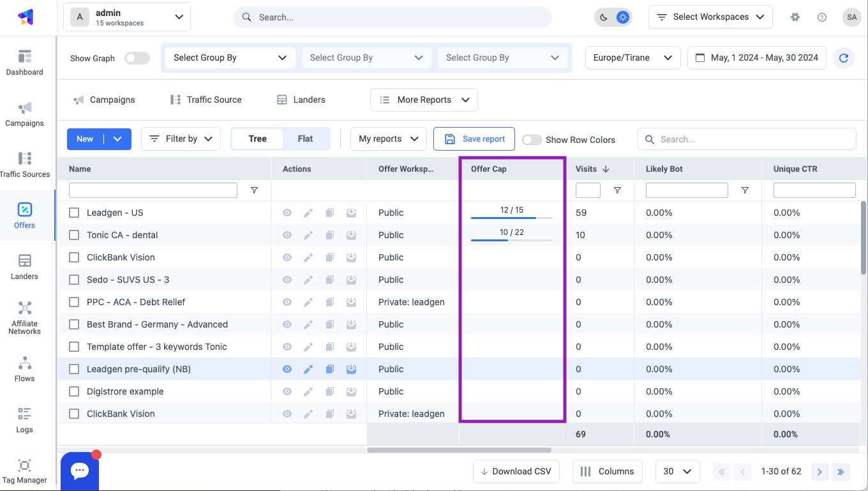Image resolution: width=868 pixels, height=491 pixels.
Task: Switch to the Landers report tab
Action: click(301, 100)
